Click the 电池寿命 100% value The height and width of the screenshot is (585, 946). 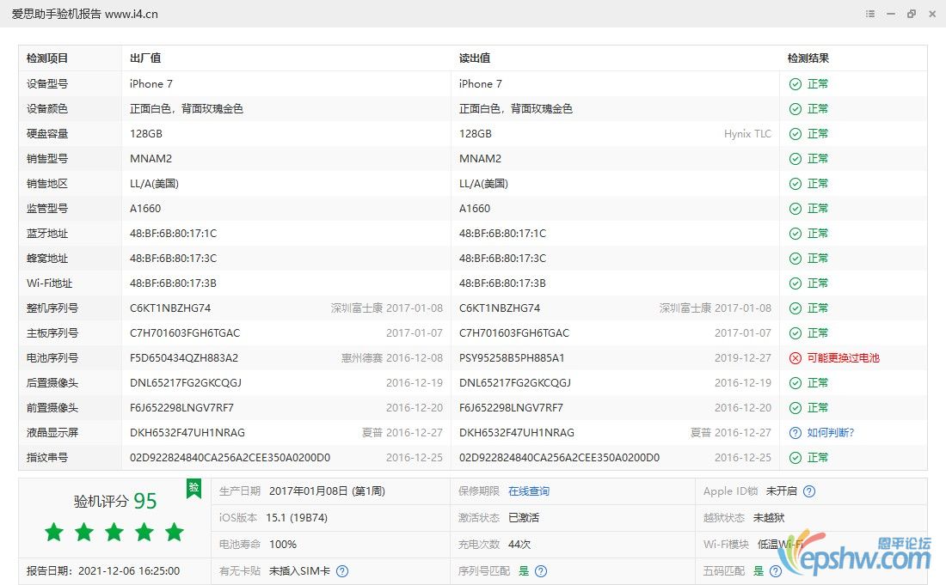(x=283, y=544)
